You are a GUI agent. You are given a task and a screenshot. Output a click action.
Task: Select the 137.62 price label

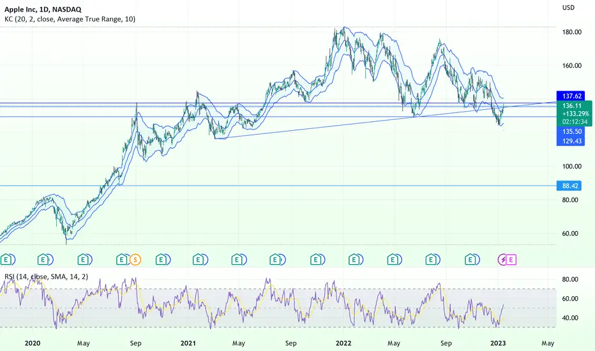pyautogui.click(x=571, y=96)
